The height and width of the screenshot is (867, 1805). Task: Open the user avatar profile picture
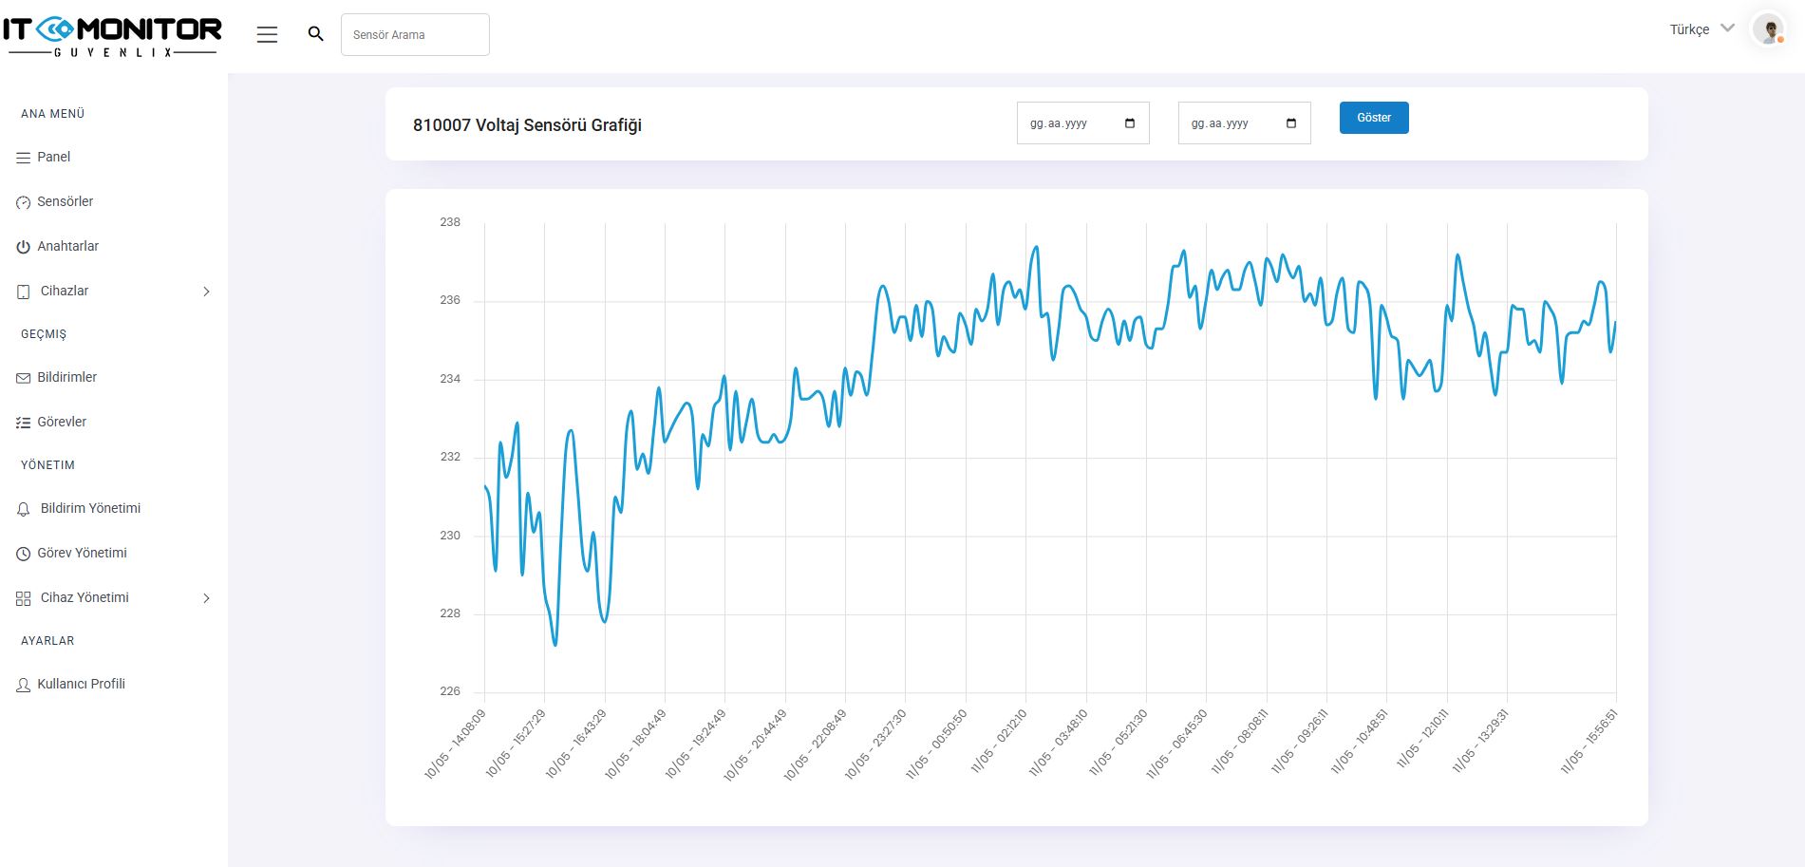[1768, 29]
